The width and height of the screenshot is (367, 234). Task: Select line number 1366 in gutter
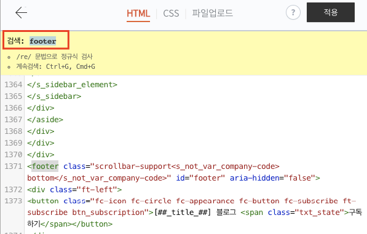(14, 108)
